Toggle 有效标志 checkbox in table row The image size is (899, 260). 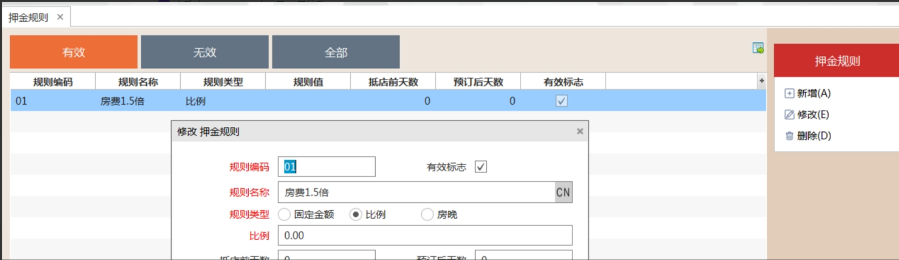562,101
